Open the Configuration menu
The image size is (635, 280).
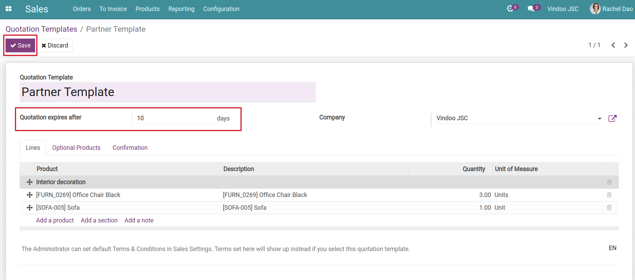coord(221,9)
